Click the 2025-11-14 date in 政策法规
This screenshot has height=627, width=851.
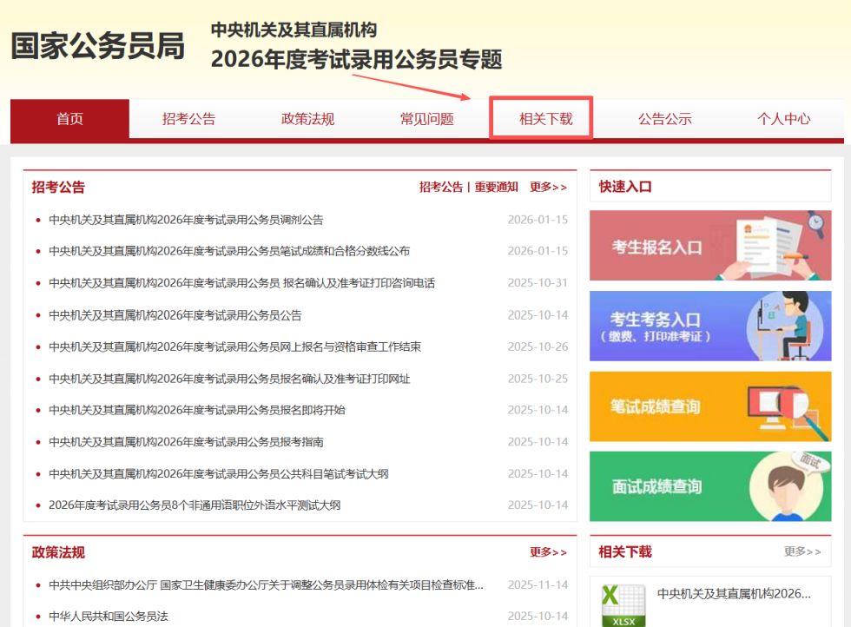[x=538, y=585]
